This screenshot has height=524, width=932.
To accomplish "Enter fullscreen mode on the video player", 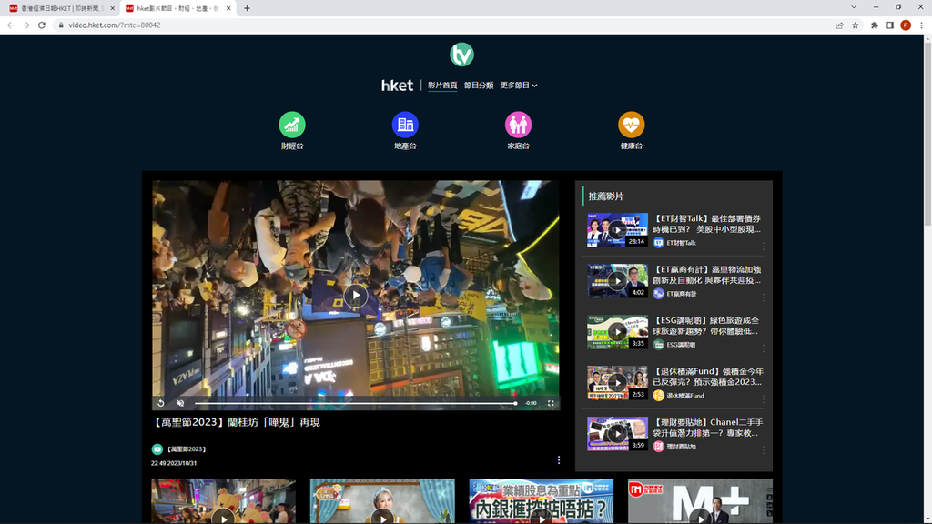I will point(551,403).
